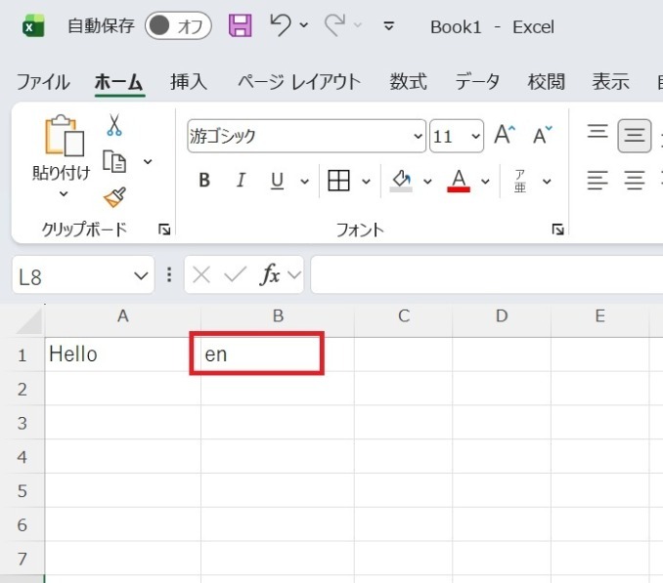Click the Excel app logo icon
The height and width of the screenshot is (583, 663).
[33, 26]
